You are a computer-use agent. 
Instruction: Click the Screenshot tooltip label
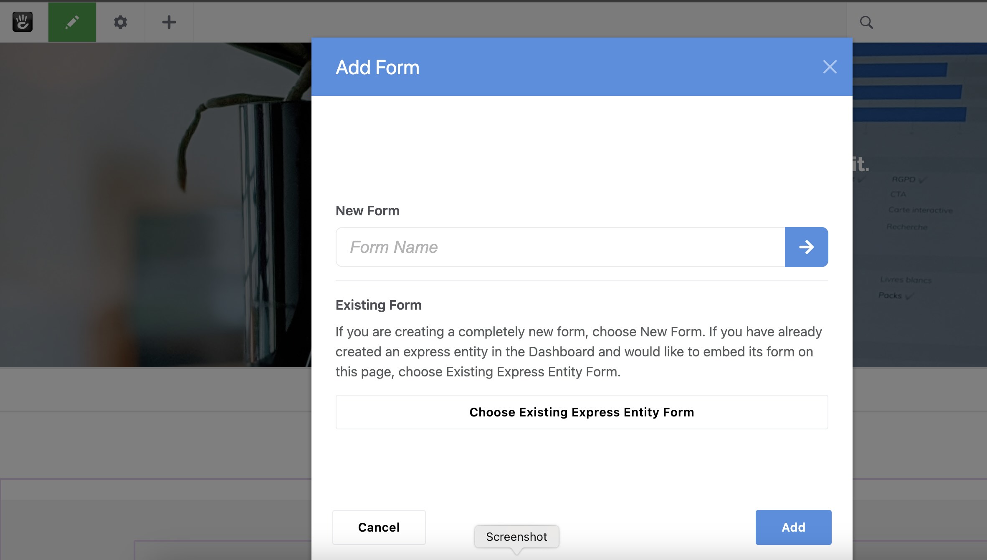pyautogui.click(x=516, y=537)
